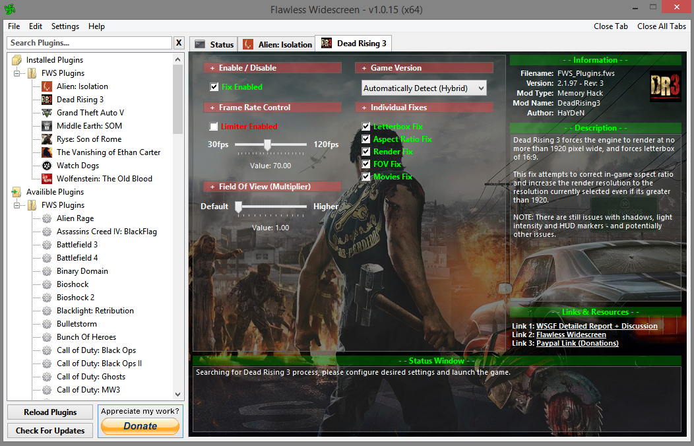The height and width of the screenshot is (446, 694).
Task: Collapse installed FWS Plugins tree node
Action: pos(16,73)
